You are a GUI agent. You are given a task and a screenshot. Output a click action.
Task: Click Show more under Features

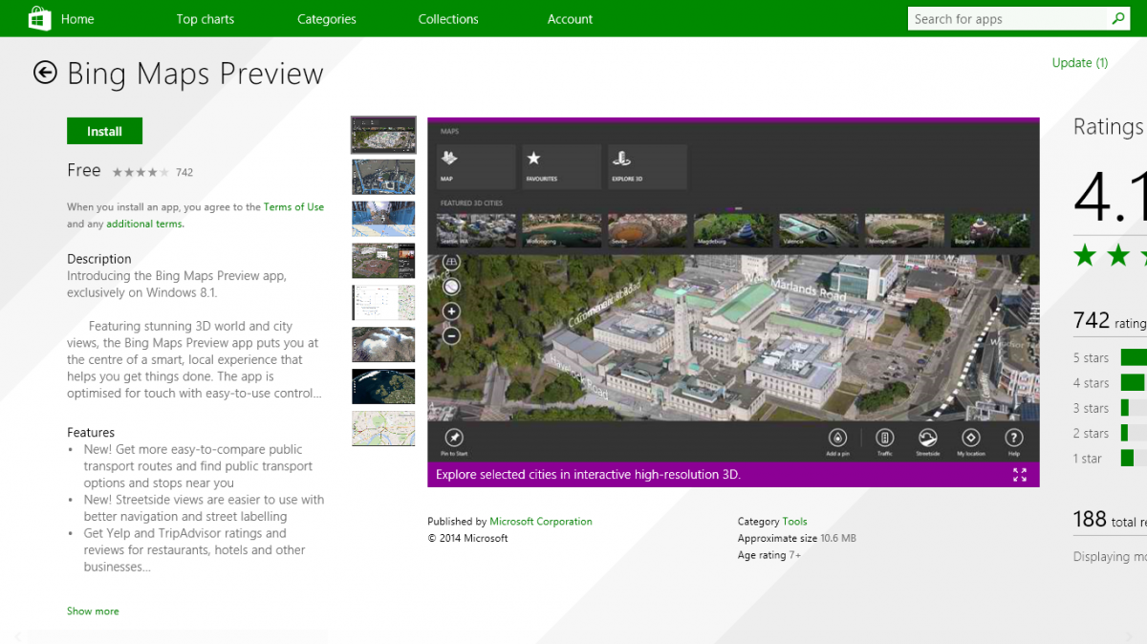pyautogui.click(x=93, y=611)
